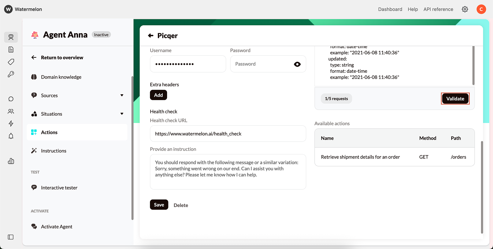Select the contacts icon in the left sidebar

tap(11, 111)
